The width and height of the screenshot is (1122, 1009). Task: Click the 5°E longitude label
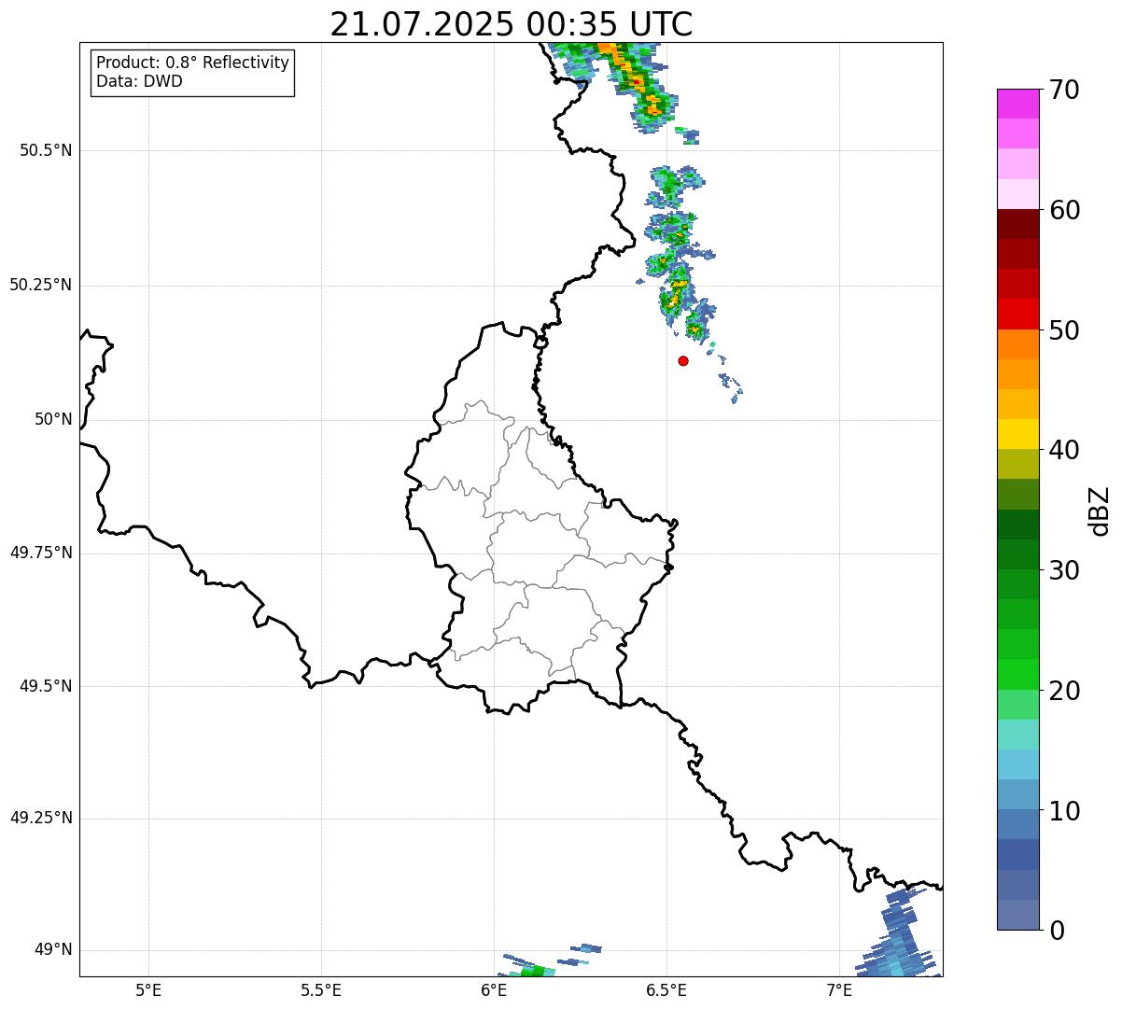tap(148, 990)
